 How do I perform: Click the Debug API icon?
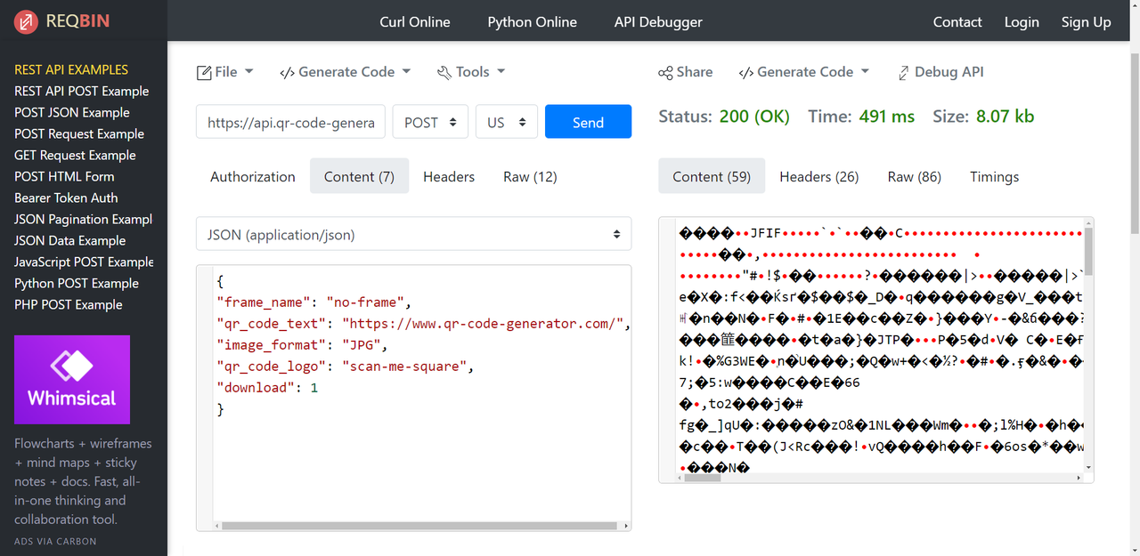pyautogui.click(x=904, y=73)
